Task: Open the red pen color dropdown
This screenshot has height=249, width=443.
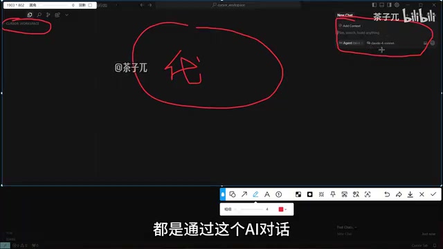Action: [283, 209]
